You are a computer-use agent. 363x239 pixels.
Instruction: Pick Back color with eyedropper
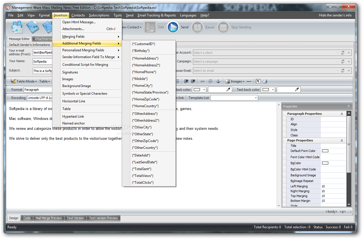(228, 90)
